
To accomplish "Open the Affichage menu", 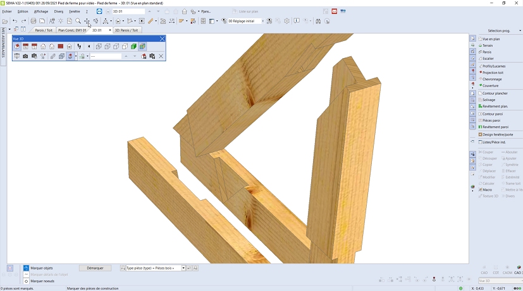I will [40, 11].
